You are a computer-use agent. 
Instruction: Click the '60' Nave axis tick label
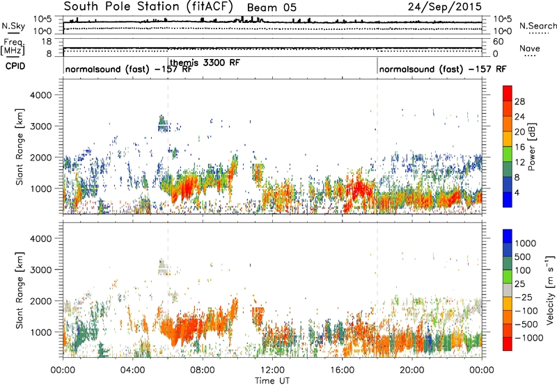click(x=498, y=42)
